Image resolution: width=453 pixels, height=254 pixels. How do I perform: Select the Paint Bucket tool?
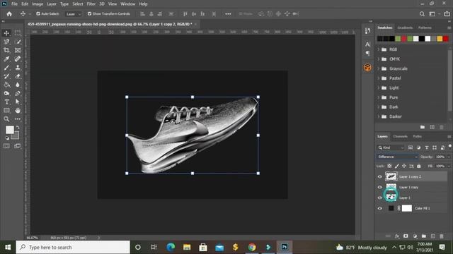click(x=6, y=85)
